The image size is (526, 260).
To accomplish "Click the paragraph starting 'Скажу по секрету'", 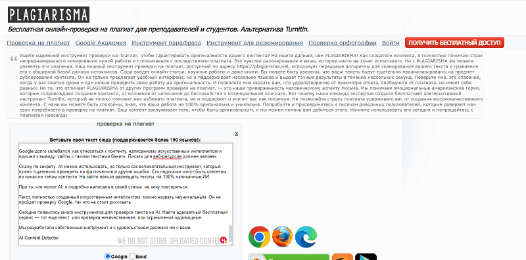I will 124,171.
